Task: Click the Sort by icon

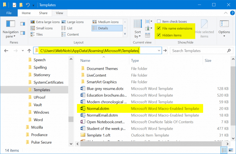Action: point(138,25)
